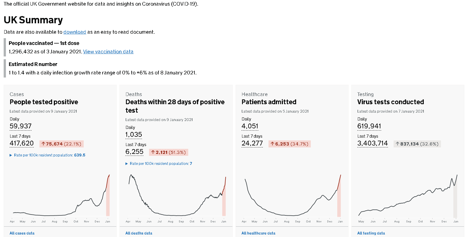This screenshot has width=468, height=237.
Task: Click last 7 days admissions 24,277
Action: [x=252, y=143]
